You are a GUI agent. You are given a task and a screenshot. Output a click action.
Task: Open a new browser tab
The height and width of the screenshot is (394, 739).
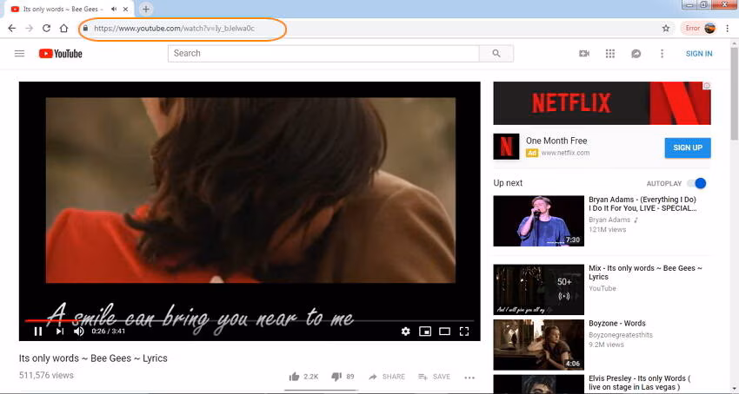[x=146, y=9]
